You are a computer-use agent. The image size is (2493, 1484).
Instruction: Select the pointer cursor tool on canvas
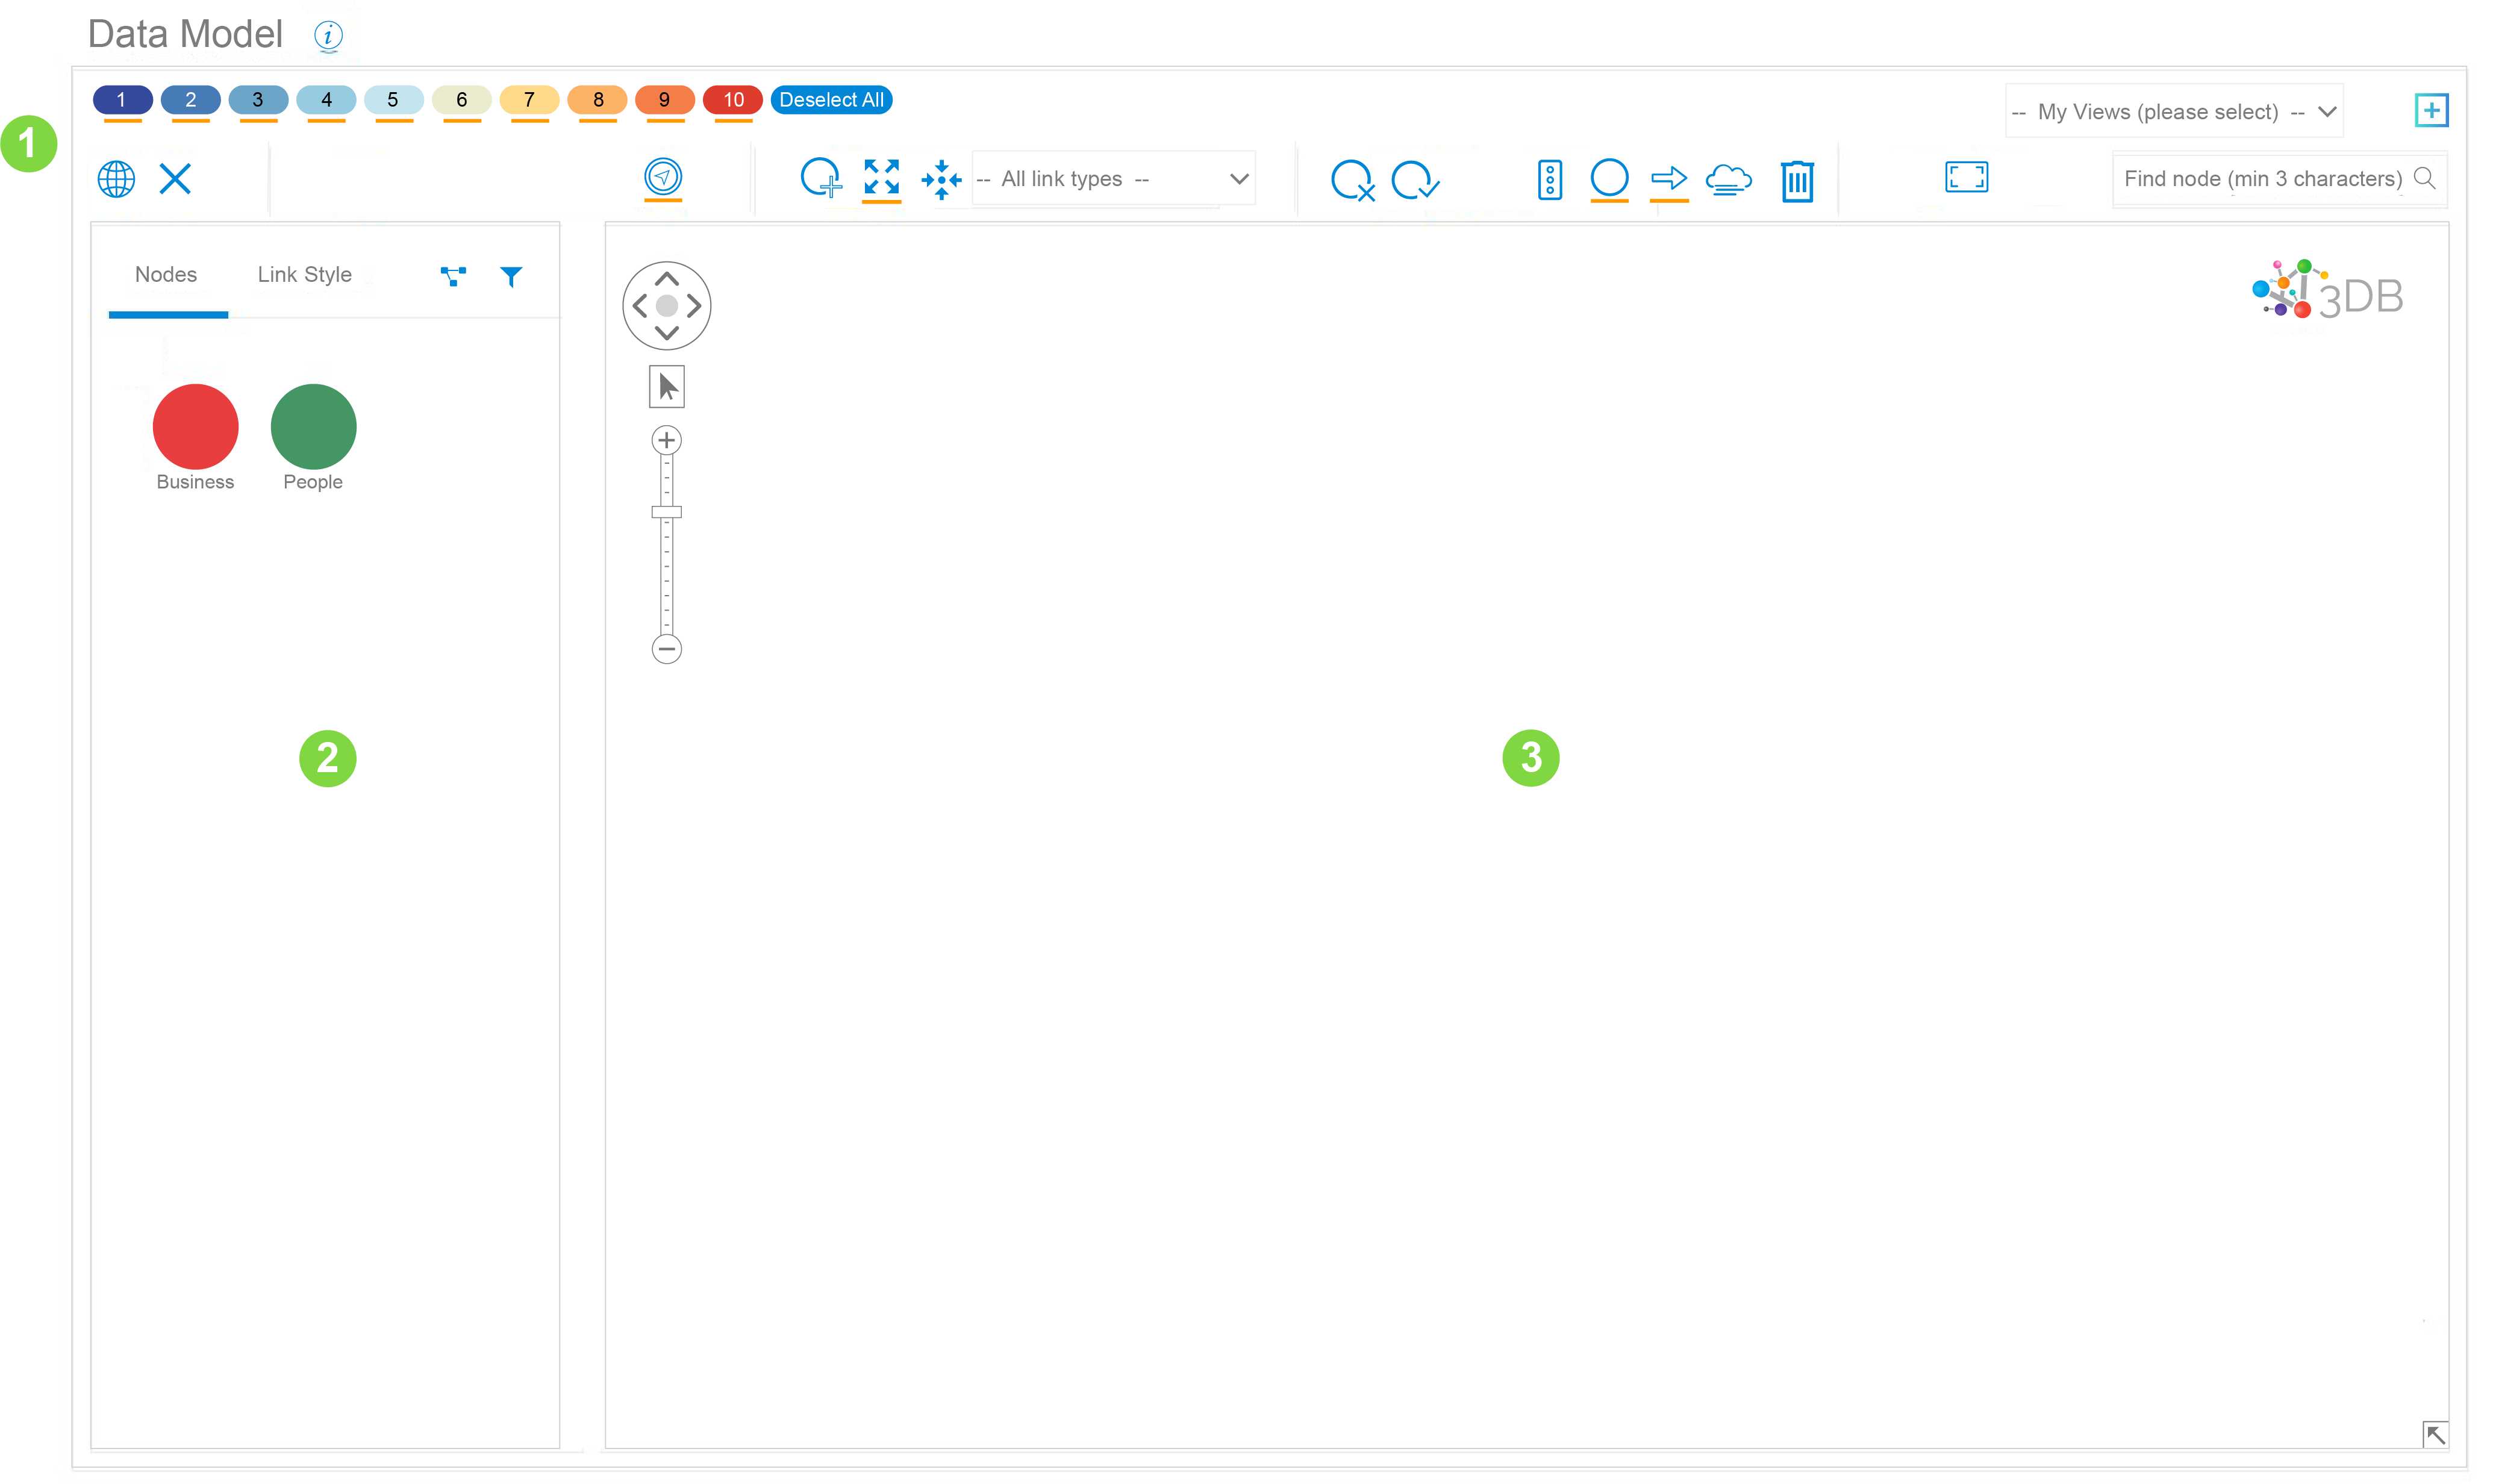667,387
